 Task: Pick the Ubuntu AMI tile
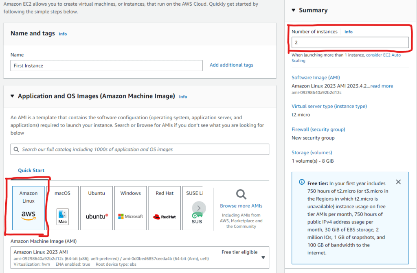[x=97, y=208]
